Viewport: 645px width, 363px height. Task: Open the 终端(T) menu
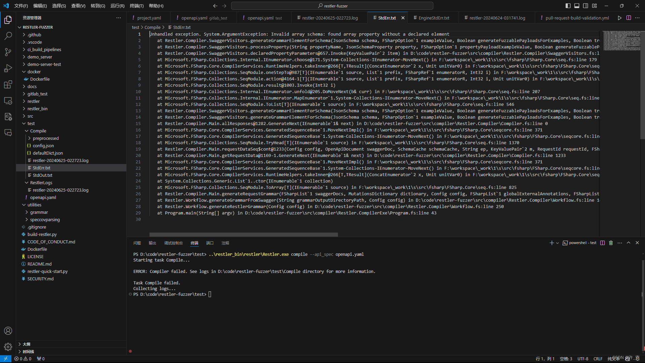(x=136, y=6)
